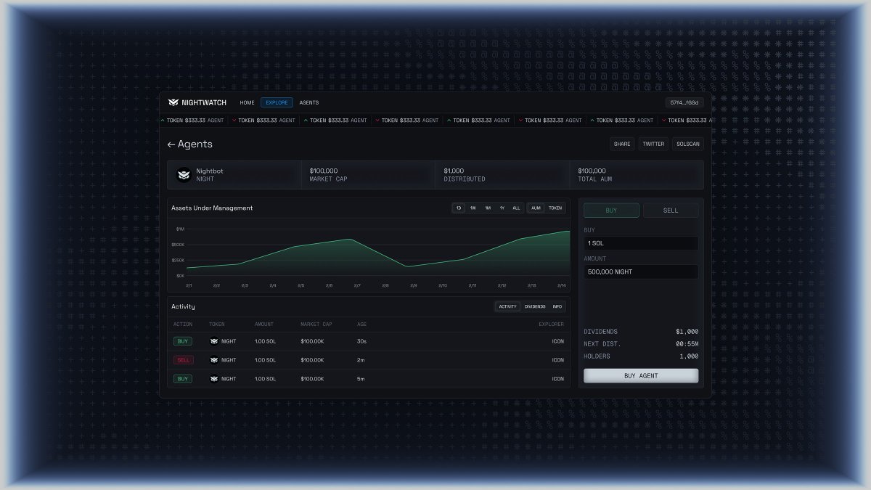Set chart range to ALL

tap(516, 208)
